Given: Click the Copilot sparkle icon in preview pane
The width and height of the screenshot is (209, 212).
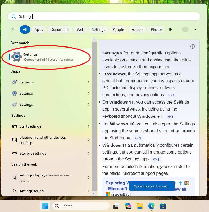Looking at the screenshot, I should coord(193,46).
